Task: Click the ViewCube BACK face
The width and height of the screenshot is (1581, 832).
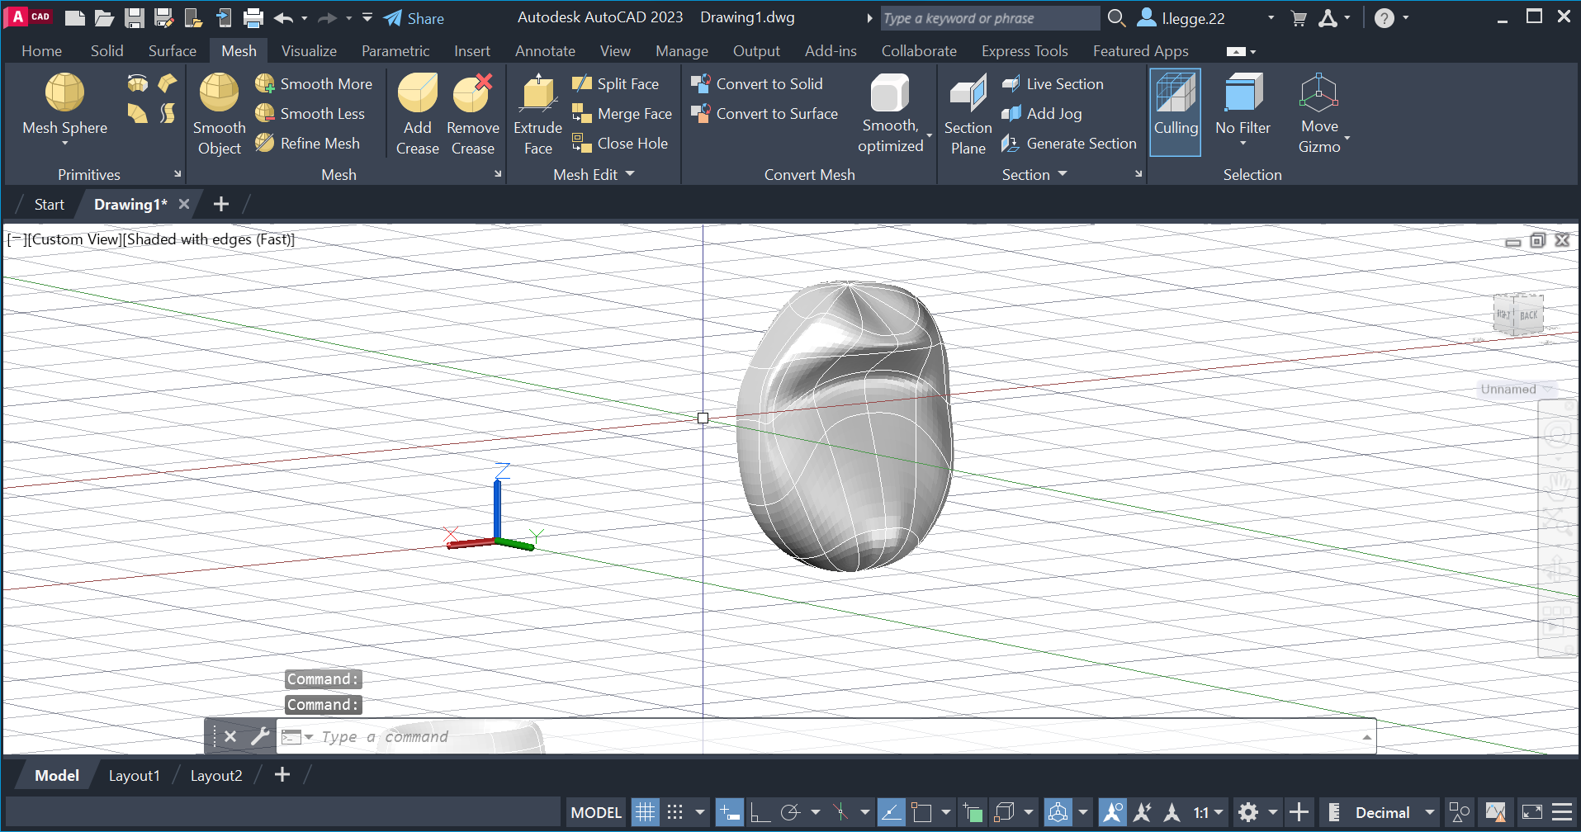Action: click(1529, 315)
